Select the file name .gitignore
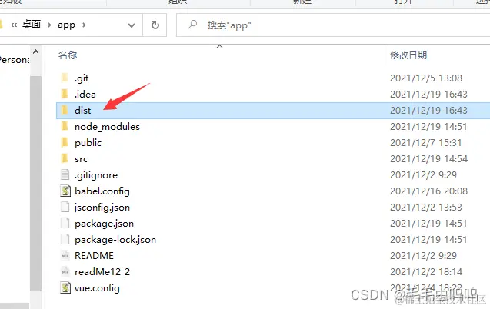 click(x=96, y=175)
